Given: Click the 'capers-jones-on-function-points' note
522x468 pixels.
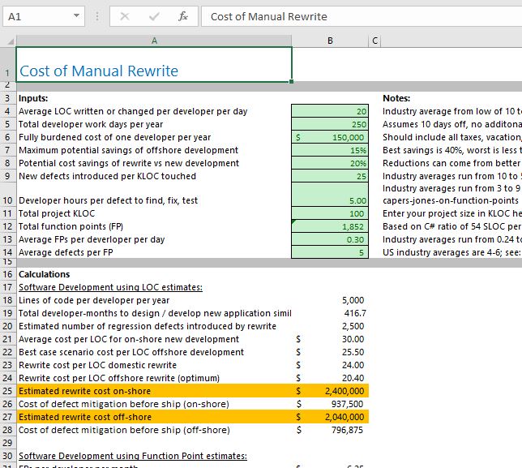Looking at the screenshot, I should point(451,200).
